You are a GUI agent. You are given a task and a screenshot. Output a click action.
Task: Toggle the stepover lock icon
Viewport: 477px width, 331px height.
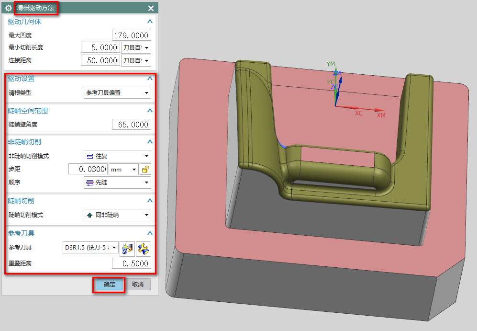pyautogui.click(x=145, y=169)
